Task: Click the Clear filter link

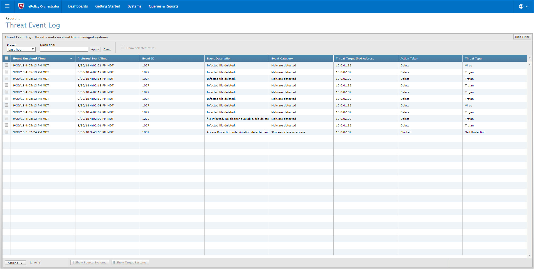Action: tap(107, 49)
